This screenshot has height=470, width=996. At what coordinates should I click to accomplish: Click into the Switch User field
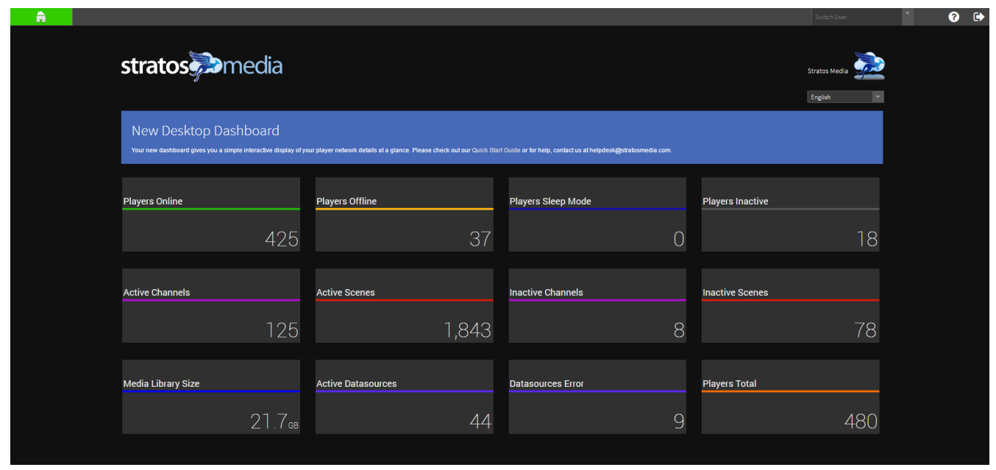(856, 17)
